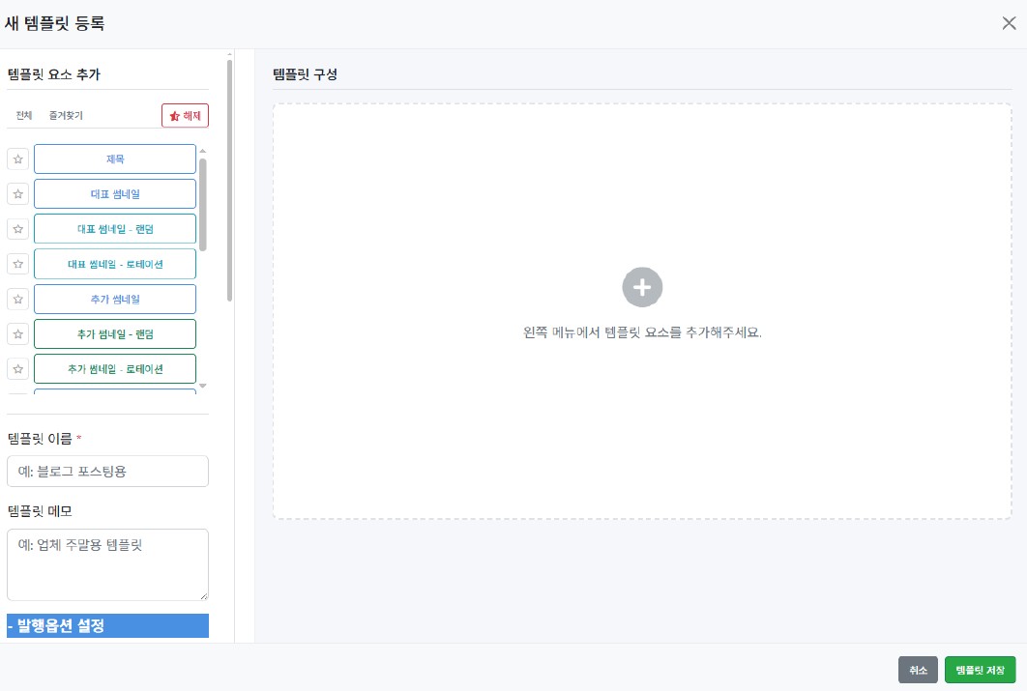Click the 템플릿 저장 button
The width and height of the screenshot is (1027, 691).
point(980,670)
